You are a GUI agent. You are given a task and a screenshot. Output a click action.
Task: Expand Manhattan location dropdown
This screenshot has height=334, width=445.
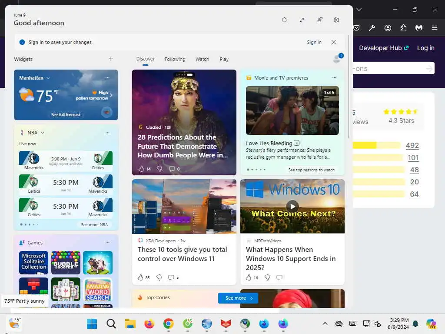48,78
